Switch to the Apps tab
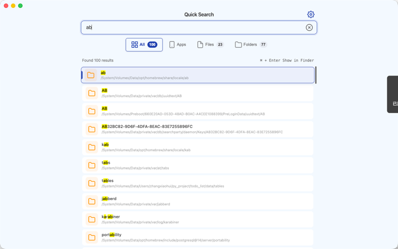This screenshot has width=398, height=249. [x=177, y=45]
